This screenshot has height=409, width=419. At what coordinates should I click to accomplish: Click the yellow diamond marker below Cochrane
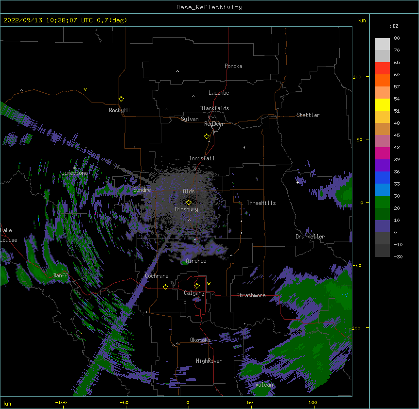point(165,287)
